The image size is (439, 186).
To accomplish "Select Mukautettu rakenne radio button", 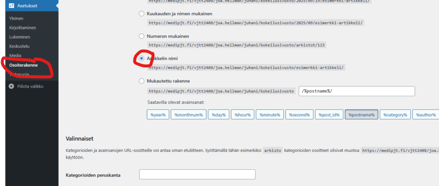I will coord(141,81).
